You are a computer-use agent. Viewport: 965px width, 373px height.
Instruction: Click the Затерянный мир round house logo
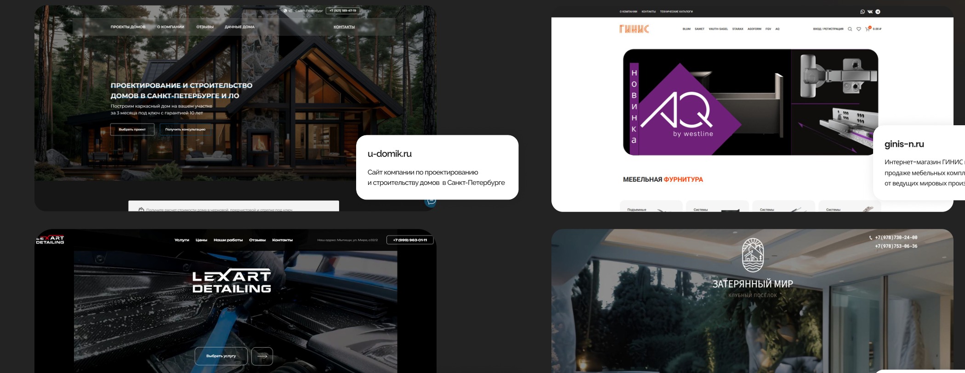(753, 255)
